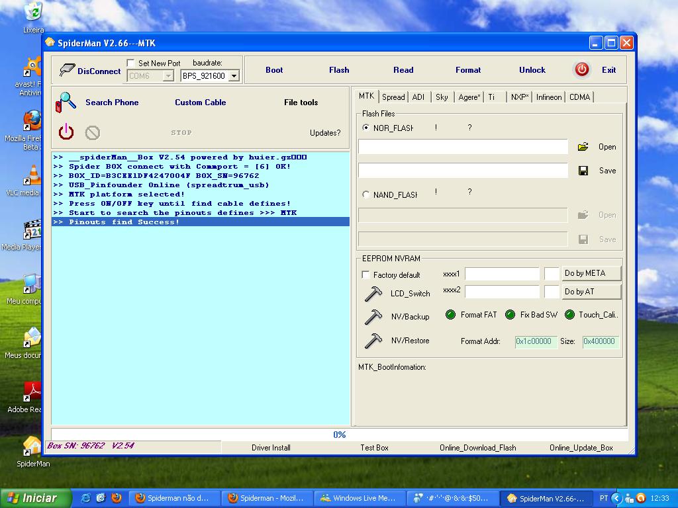
Task: Tick the Factory default checkbox
Action: pos(365,275)
